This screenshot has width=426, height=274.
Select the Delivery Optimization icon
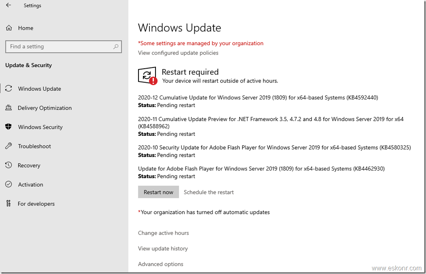pyautogui.click(x=9, y=107)
